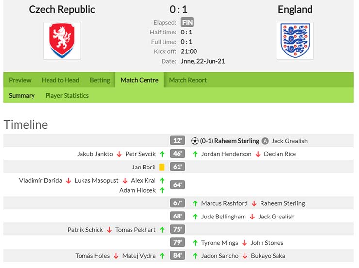Switch to Head to Head tab
359x268 pixels.
(61, 80)
